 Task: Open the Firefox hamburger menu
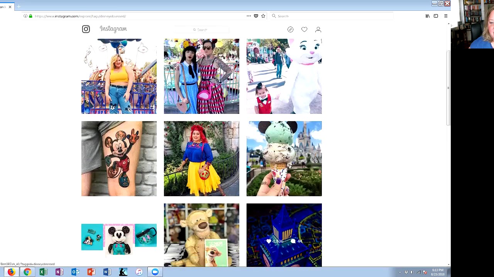coord(446,16)
